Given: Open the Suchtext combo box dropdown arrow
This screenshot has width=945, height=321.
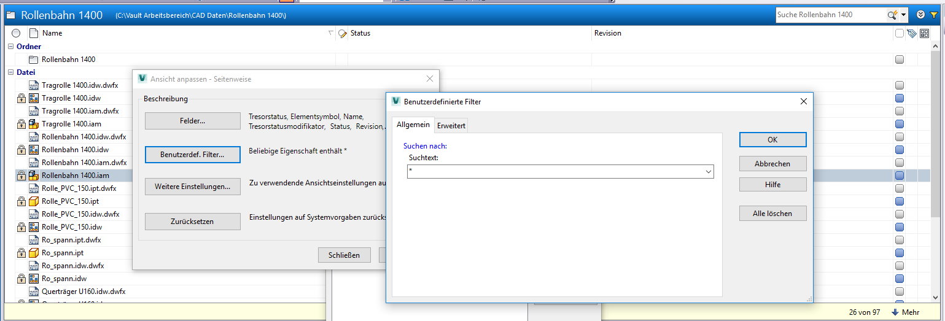Looking at the screenshot, I should pos(708,172).
